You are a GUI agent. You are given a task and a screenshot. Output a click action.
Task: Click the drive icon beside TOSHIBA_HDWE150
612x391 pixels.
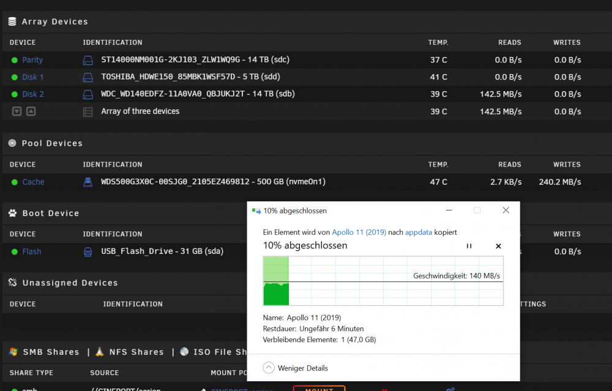coord(88,77)
